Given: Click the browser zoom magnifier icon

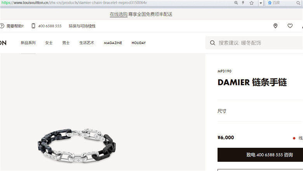Looking at the screenshot, I should [x=236, y=3].
